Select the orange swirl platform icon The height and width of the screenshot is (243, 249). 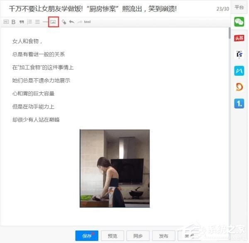(x=239, y=87)
